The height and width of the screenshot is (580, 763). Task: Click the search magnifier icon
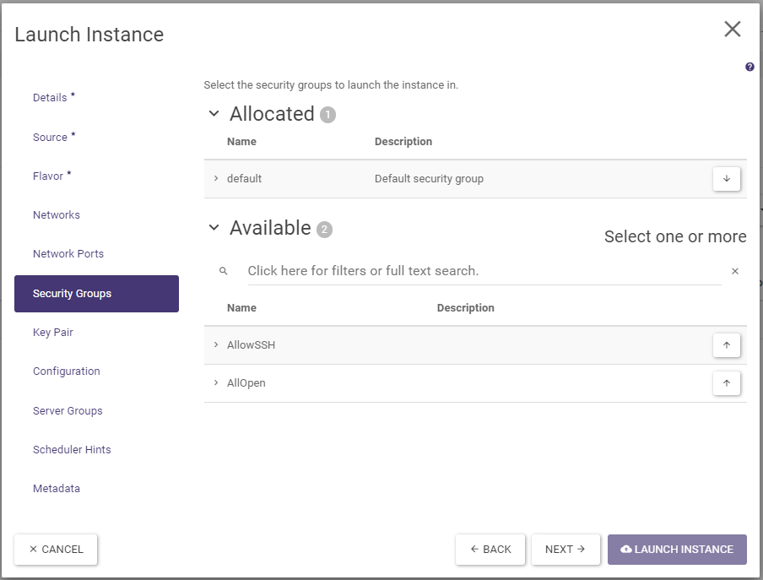point(224,271)
